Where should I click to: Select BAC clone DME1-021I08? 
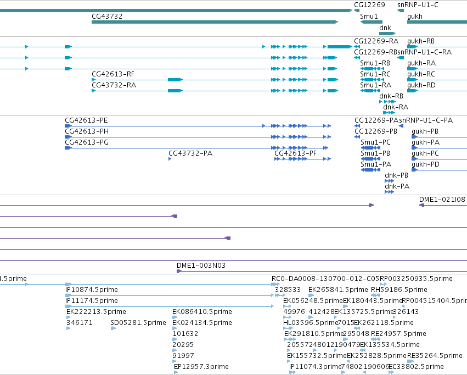pyautogui.click(x=442, y=200)
